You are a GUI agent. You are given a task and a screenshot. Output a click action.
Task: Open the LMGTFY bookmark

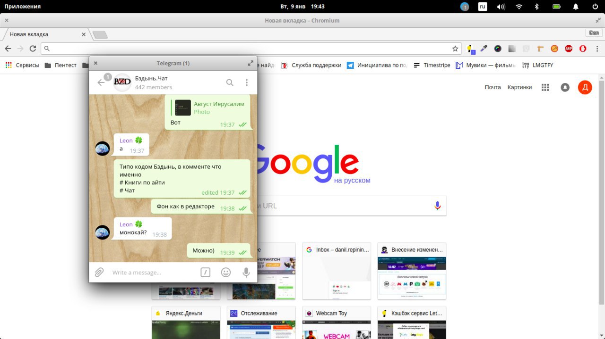tap(537, 65)
